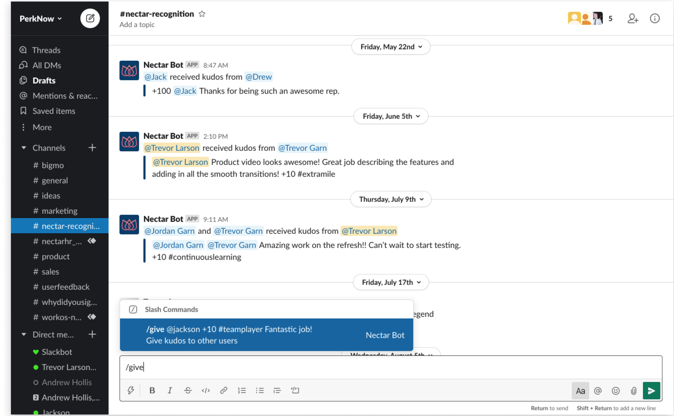Open the channel details info icon
This screenshot has width=674, height=416.
[x=655, y=19]
